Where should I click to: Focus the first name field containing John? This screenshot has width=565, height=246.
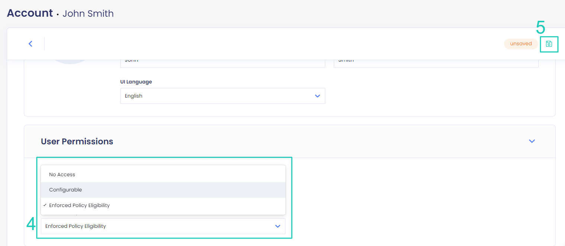tap(222, 63)
